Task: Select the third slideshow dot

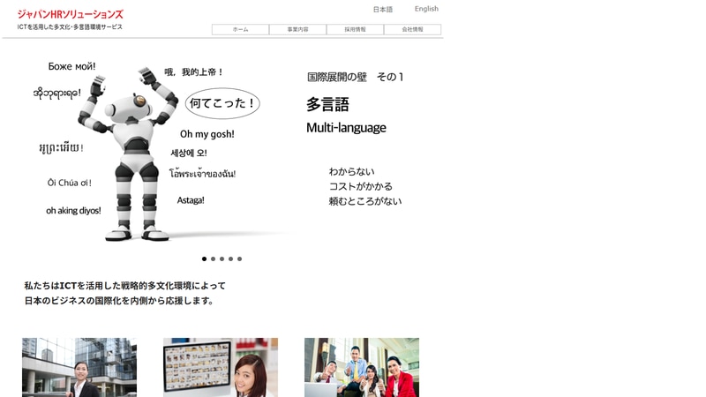Action: pyautogui.click(x=222, y=258)
